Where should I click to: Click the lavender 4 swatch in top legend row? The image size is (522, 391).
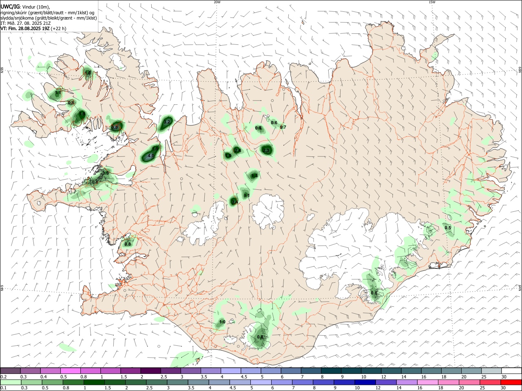tap(231, 371)
